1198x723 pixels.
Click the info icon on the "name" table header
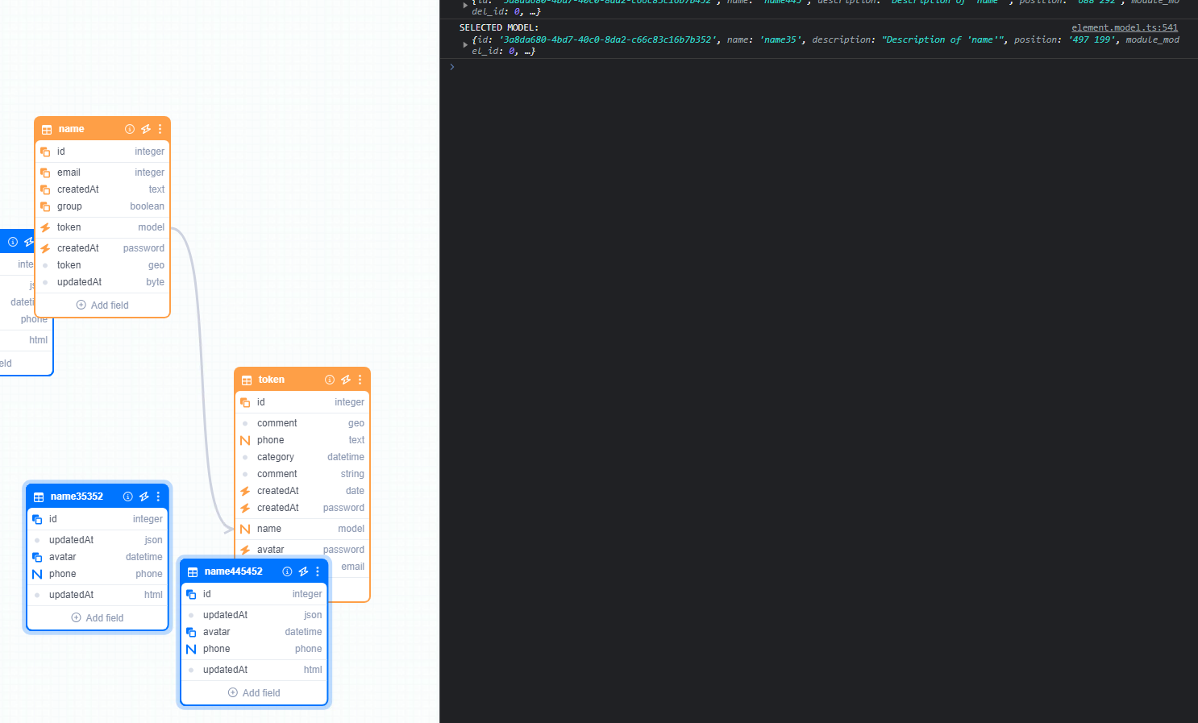coord(130,129)
